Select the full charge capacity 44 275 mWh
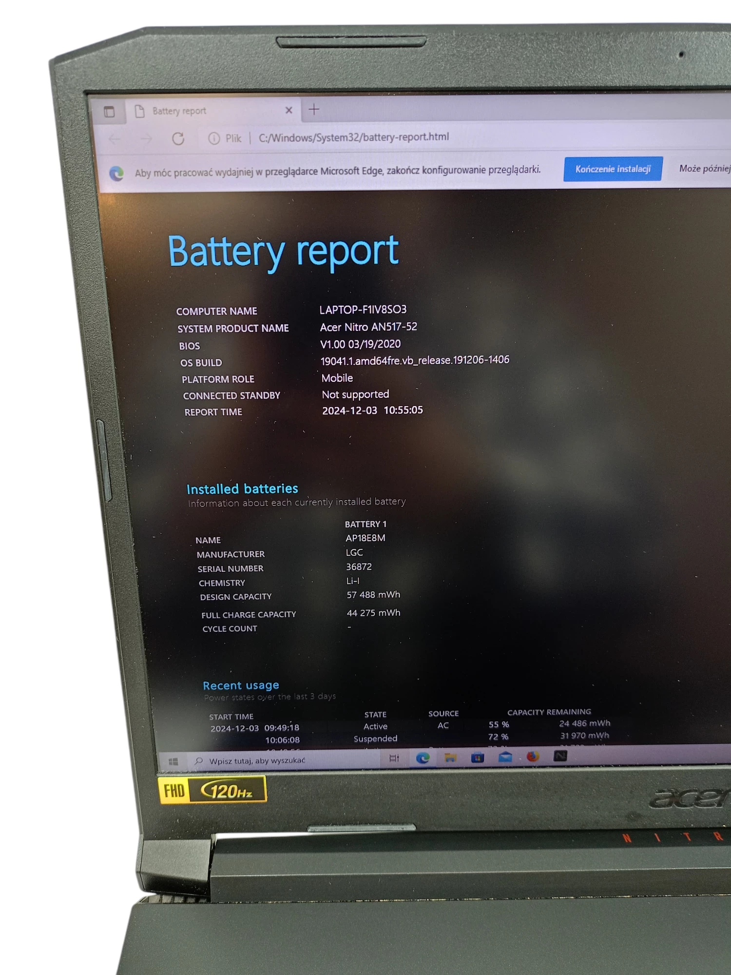The image size is (731, 975). click(x=374, y=613)
